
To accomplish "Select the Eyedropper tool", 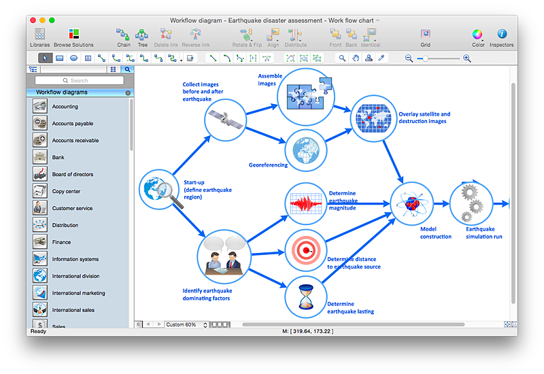I will [x=381, y=58].
